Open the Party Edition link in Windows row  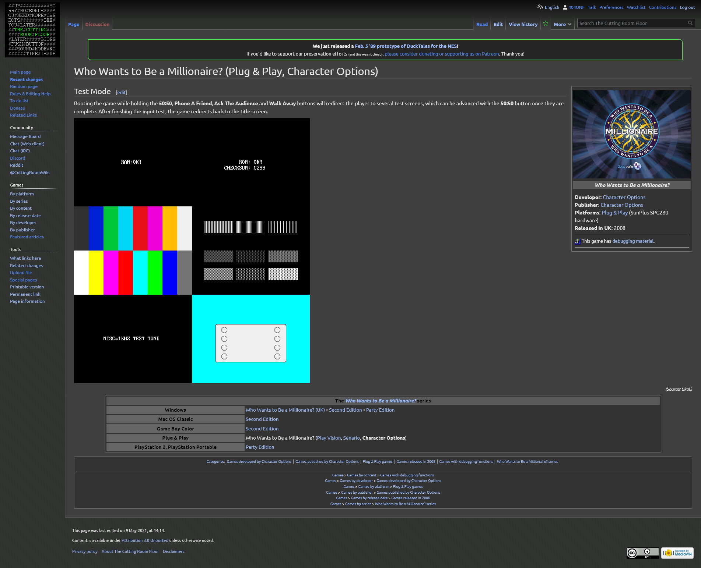coord(380,410)
